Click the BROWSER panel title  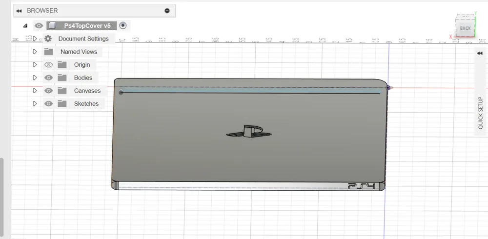(x=42, y=11)
